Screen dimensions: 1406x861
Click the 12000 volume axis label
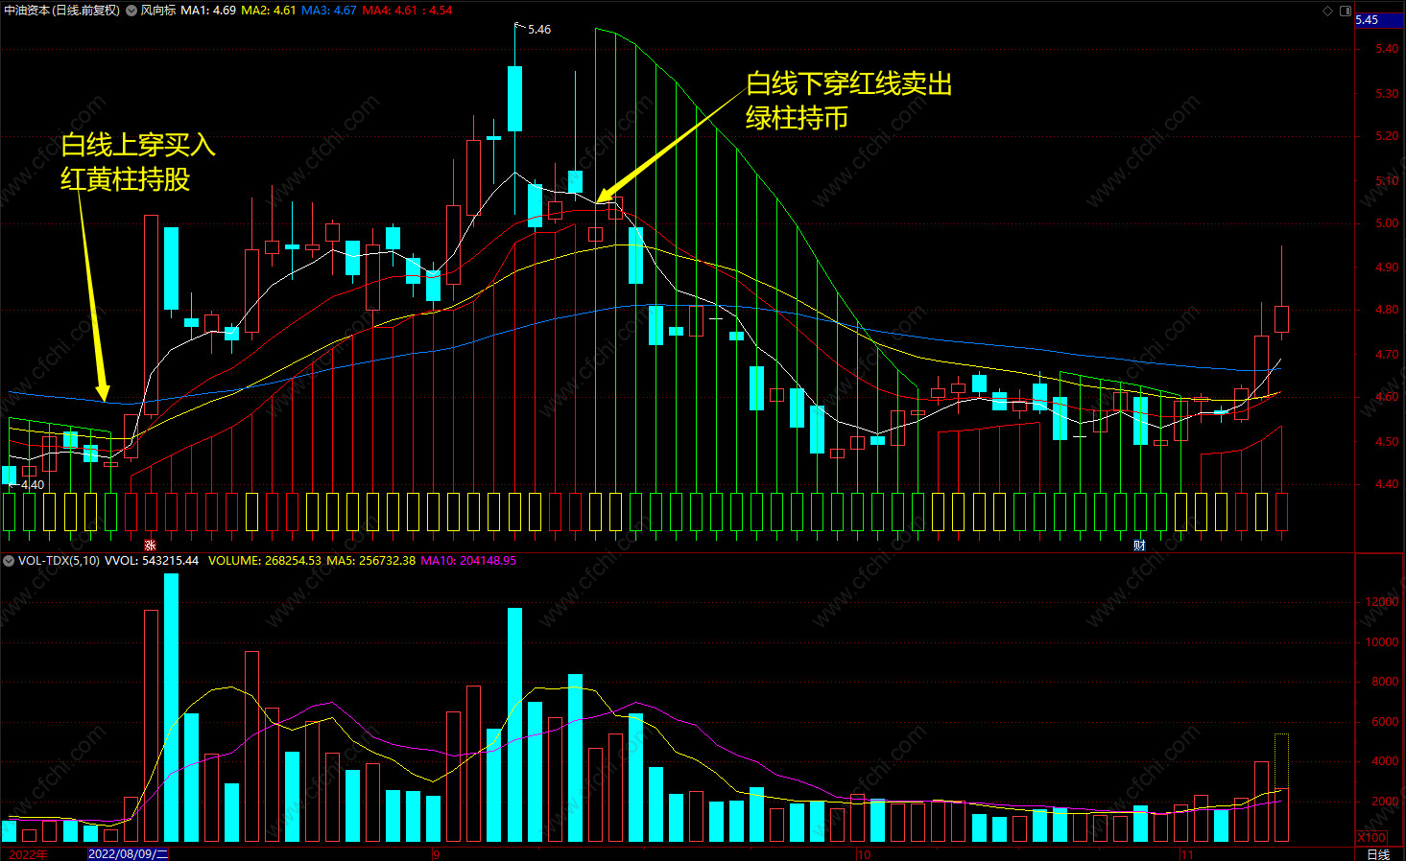1382,602
